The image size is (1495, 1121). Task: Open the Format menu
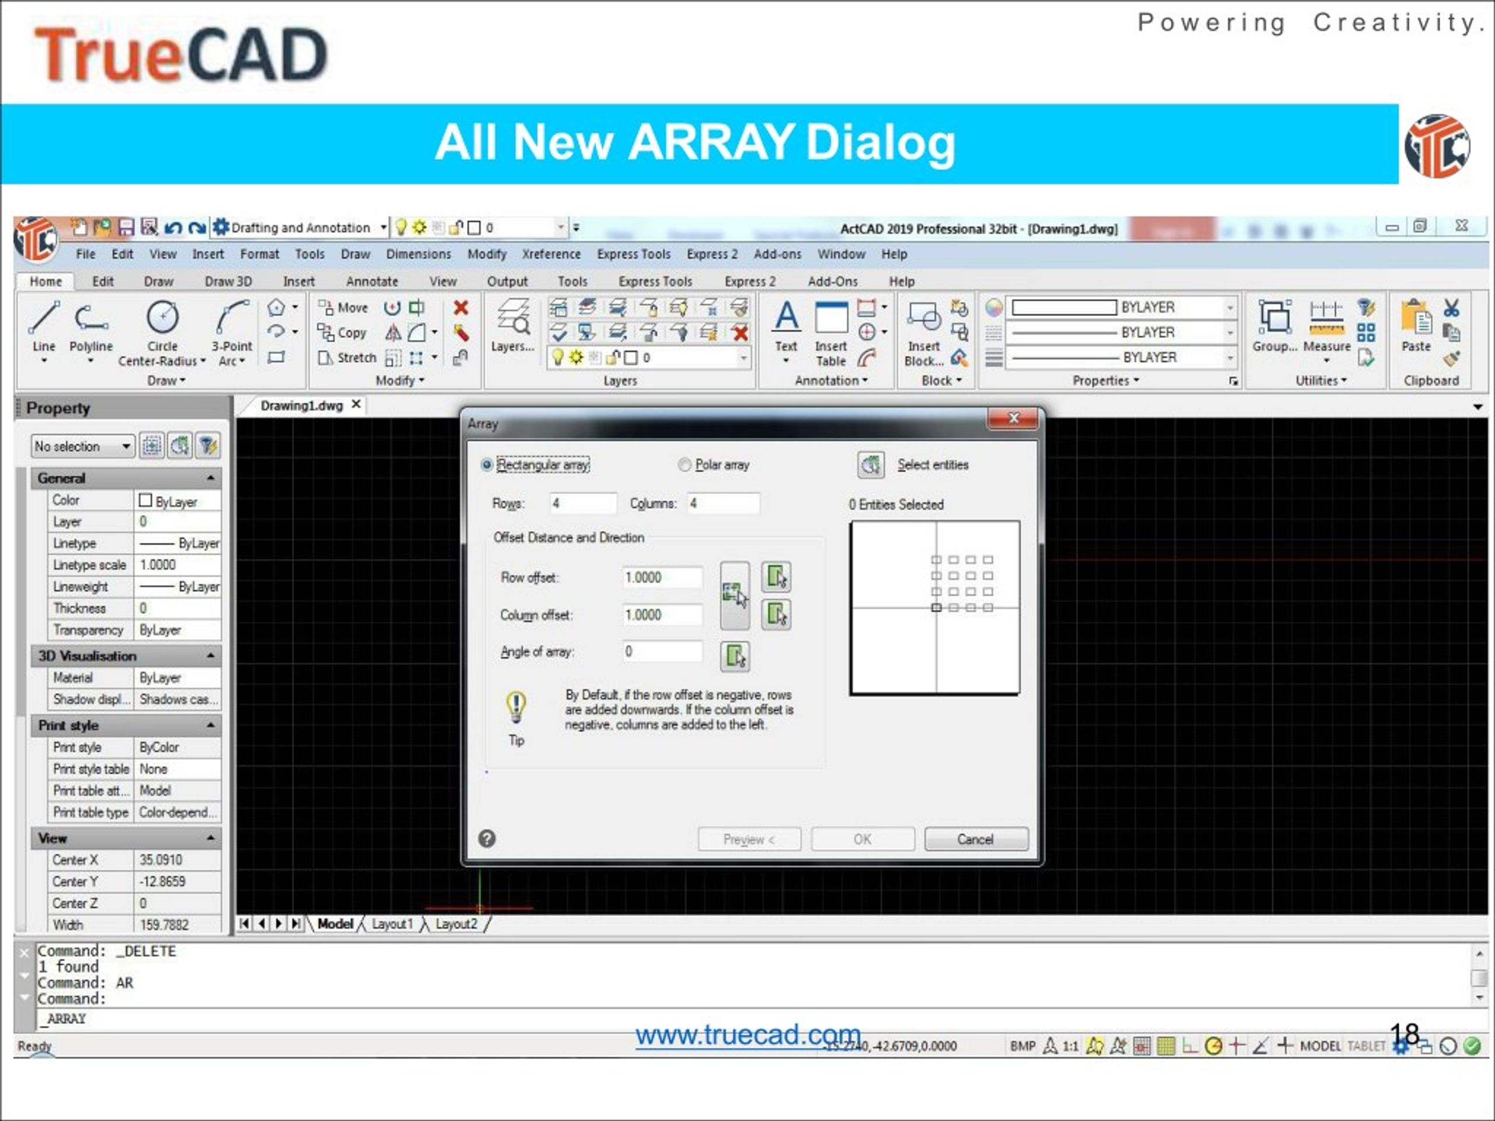[x=259, y=254]
